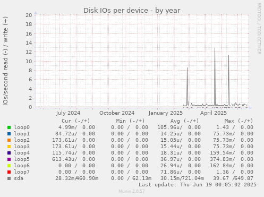Click the sda average value 30.15m
The image size is (264, 197).
pyautogui.click(x=171, y=178)
